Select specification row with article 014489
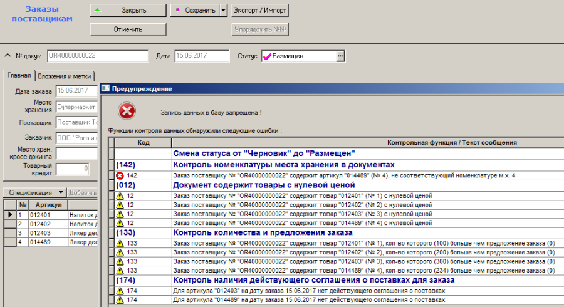 click(51, 242)
